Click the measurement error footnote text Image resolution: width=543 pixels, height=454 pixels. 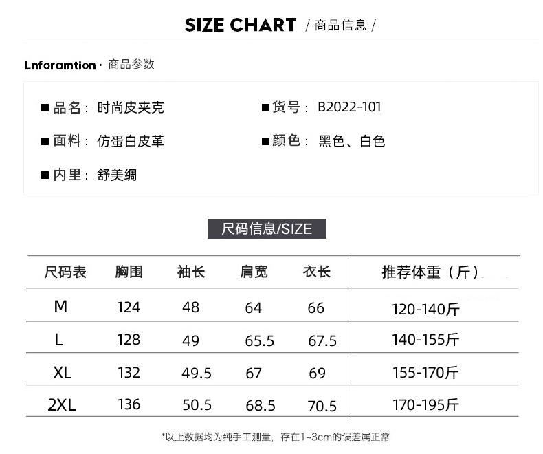(x=275, y=437)
